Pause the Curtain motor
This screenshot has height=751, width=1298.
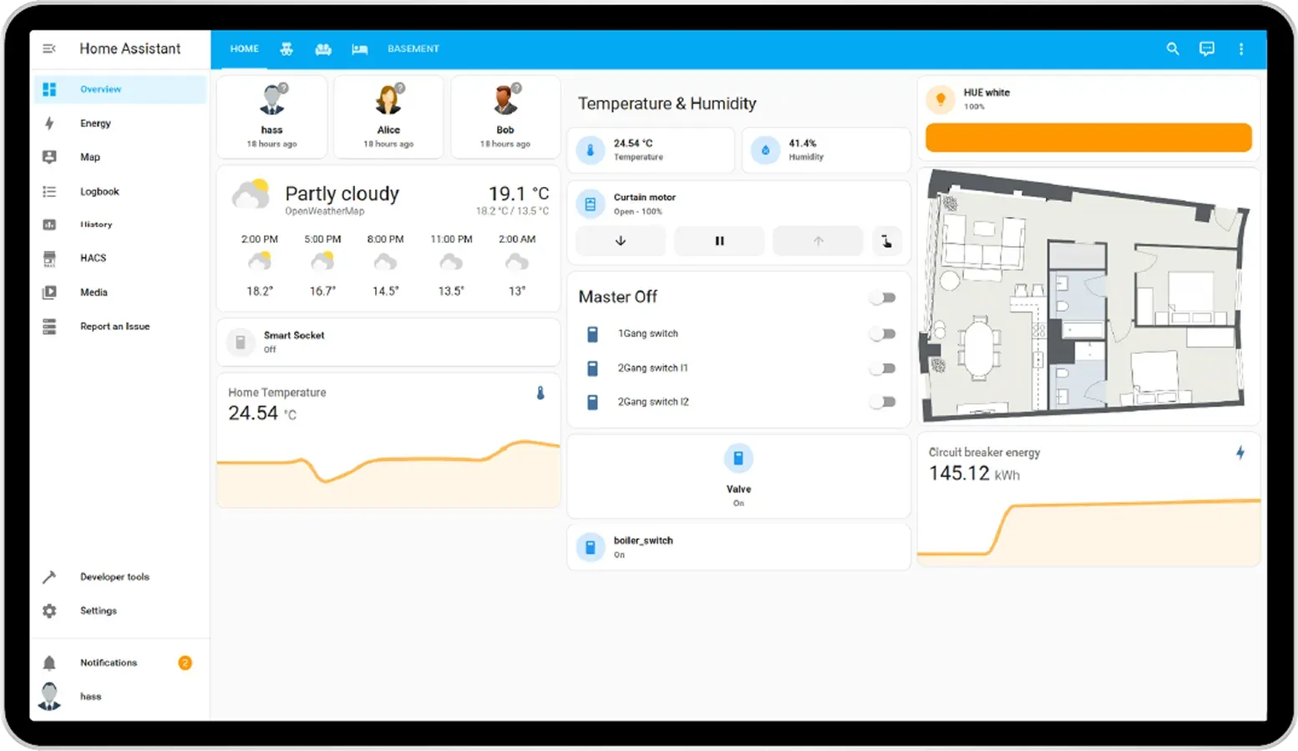click(718, 241)
